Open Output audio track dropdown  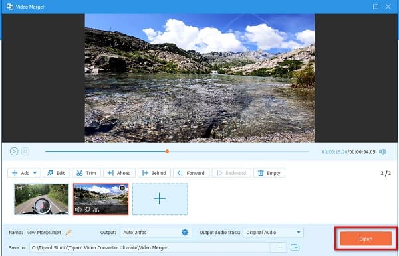pyautogui.click(x=273, y=232)
